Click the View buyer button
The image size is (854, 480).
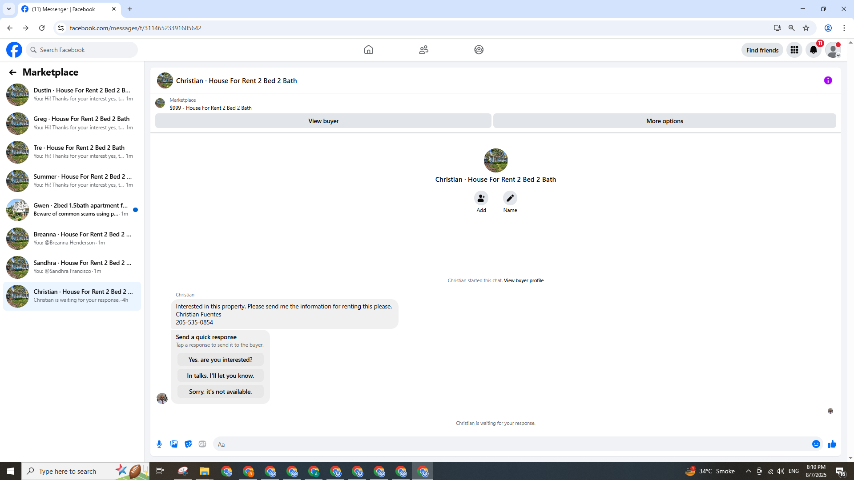(x=323, y=121)
